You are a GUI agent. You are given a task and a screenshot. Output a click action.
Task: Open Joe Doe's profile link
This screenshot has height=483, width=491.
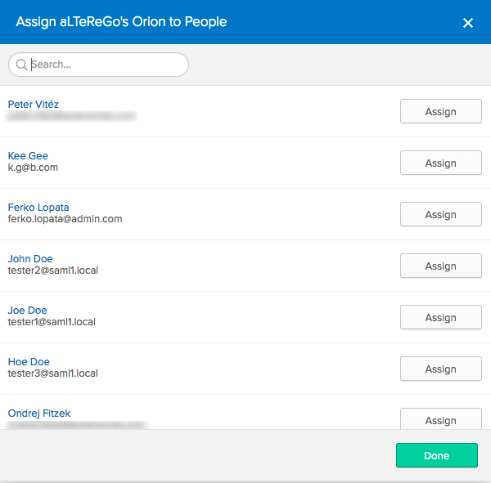(28, 311)
